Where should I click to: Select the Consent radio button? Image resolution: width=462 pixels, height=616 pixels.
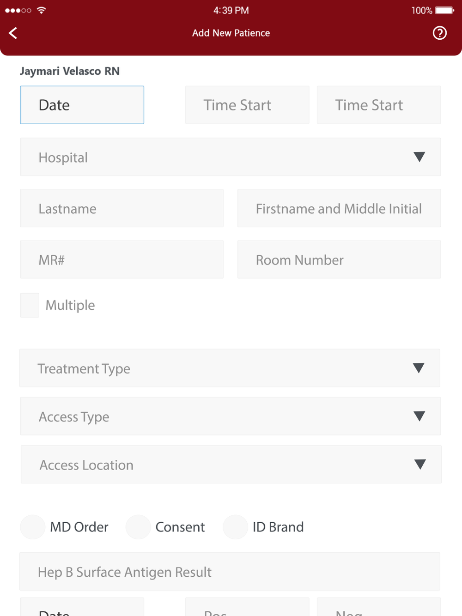click(138, 527)
